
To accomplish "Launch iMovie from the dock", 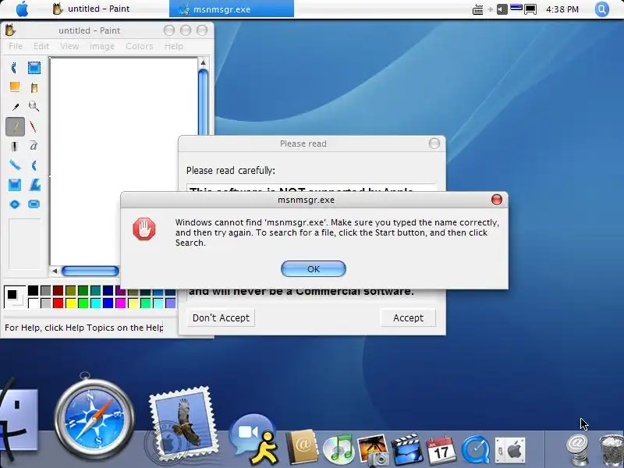I will [406, 450].
